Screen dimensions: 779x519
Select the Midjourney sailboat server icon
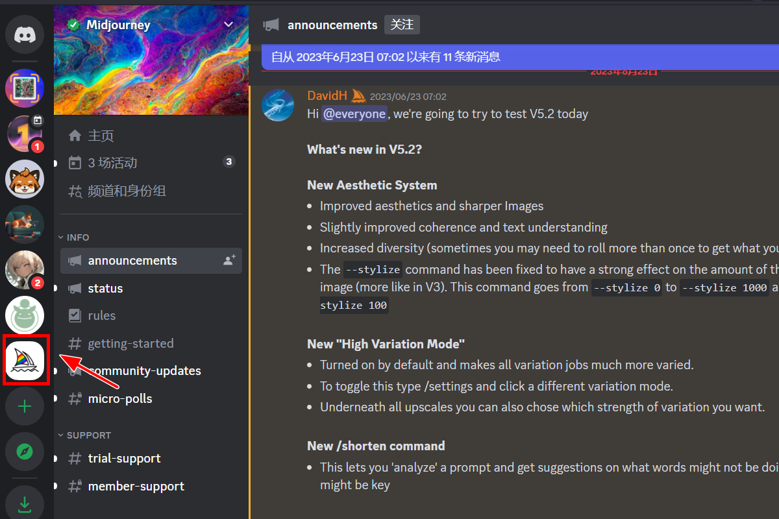25,361
